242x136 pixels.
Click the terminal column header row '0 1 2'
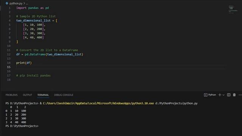(18, 107)
